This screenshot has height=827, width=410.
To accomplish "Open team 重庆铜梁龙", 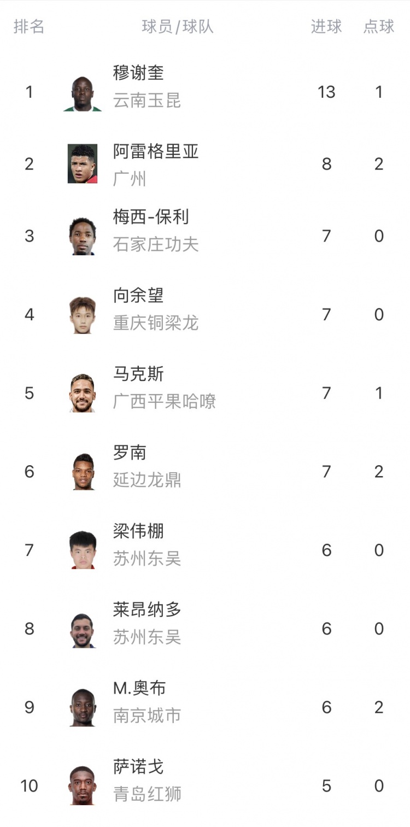I will click(x=156, y=323).
